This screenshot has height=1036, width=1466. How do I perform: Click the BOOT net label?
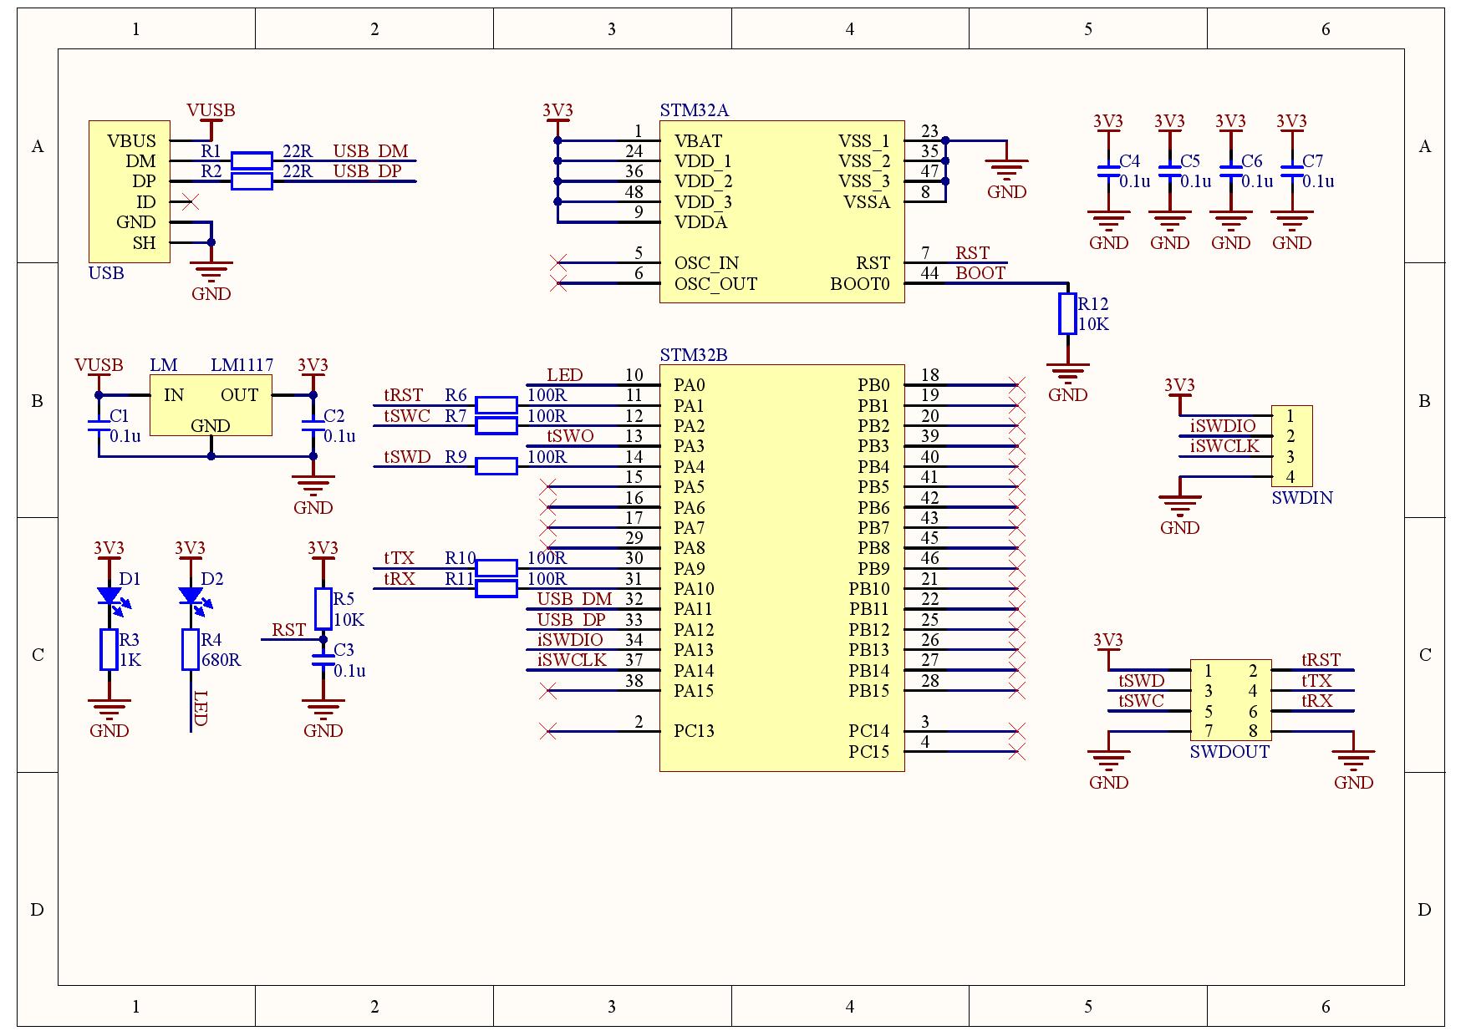[x=980, y=273]
